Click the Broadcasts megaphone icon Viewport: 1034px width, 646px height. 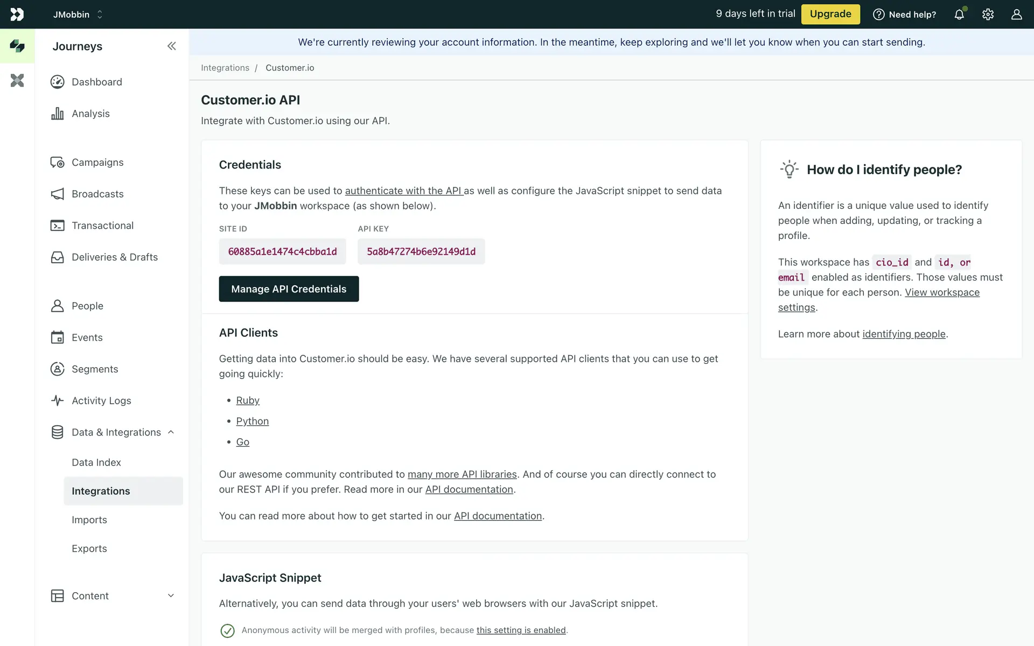[57, 194]
